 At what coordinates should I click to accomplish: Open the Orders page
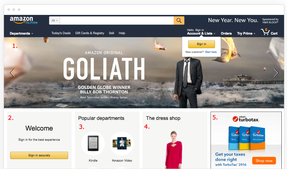coord(226,33)
